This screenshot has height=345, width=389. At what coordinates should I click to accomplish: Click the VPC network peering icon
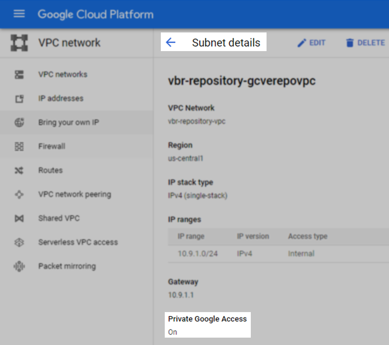click(19, 194)
